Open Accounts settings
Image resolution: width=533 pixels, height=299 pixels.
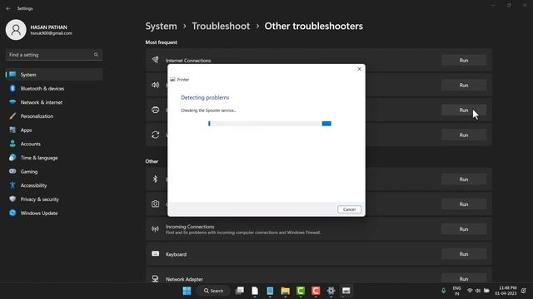click(54, 144)
